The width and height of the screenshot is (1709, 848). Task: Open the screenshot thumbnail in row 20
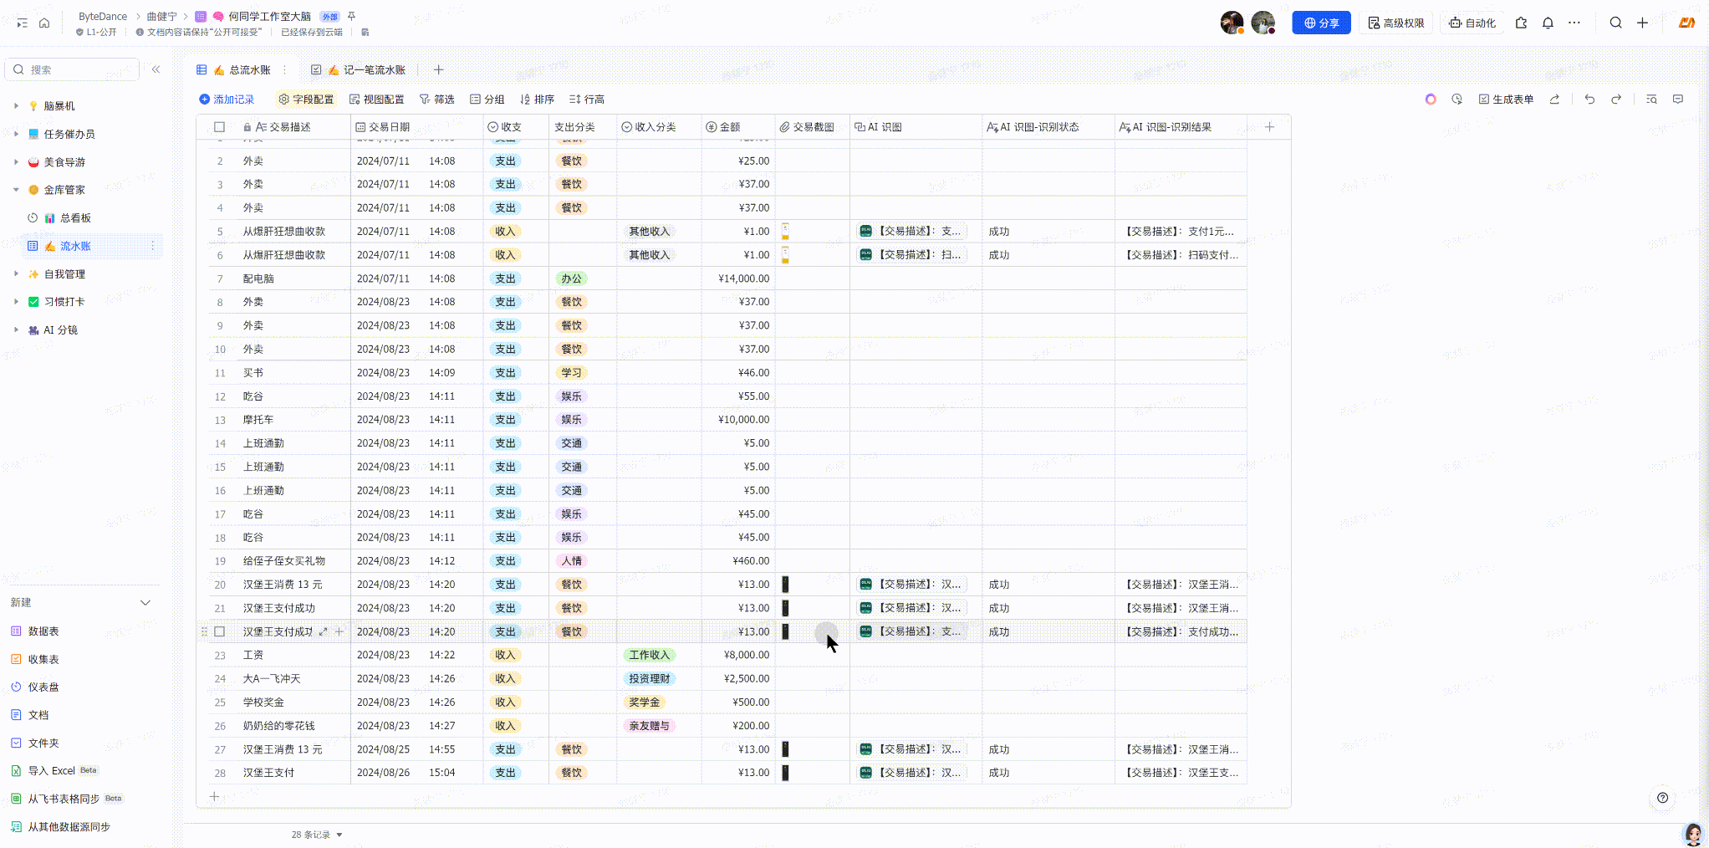(x=785, y=585)
